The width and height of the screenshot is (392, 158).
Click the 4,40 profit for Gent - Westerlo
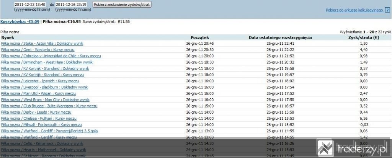pos(364,50)
